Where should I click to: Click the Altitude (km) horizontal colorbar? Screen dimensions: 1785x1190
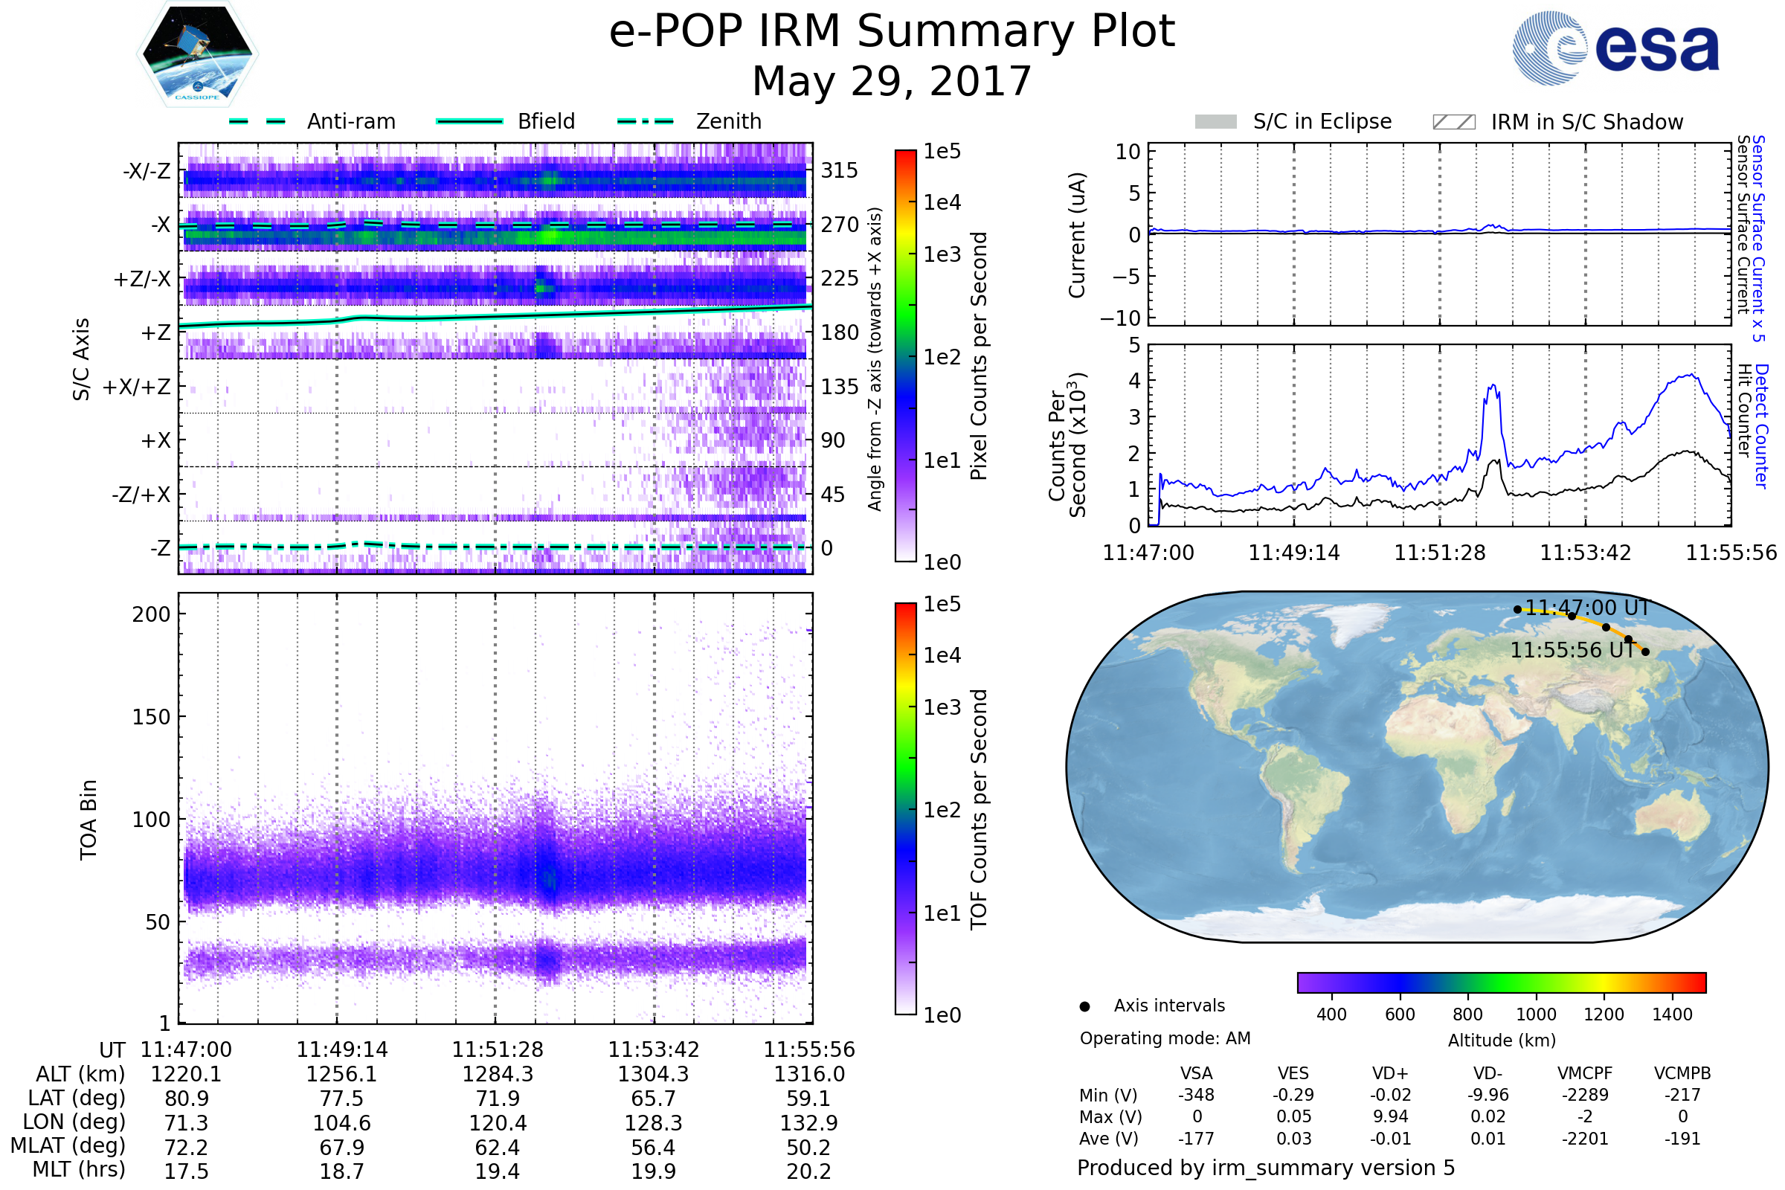pyautogui.click(x=1501, y=982)
